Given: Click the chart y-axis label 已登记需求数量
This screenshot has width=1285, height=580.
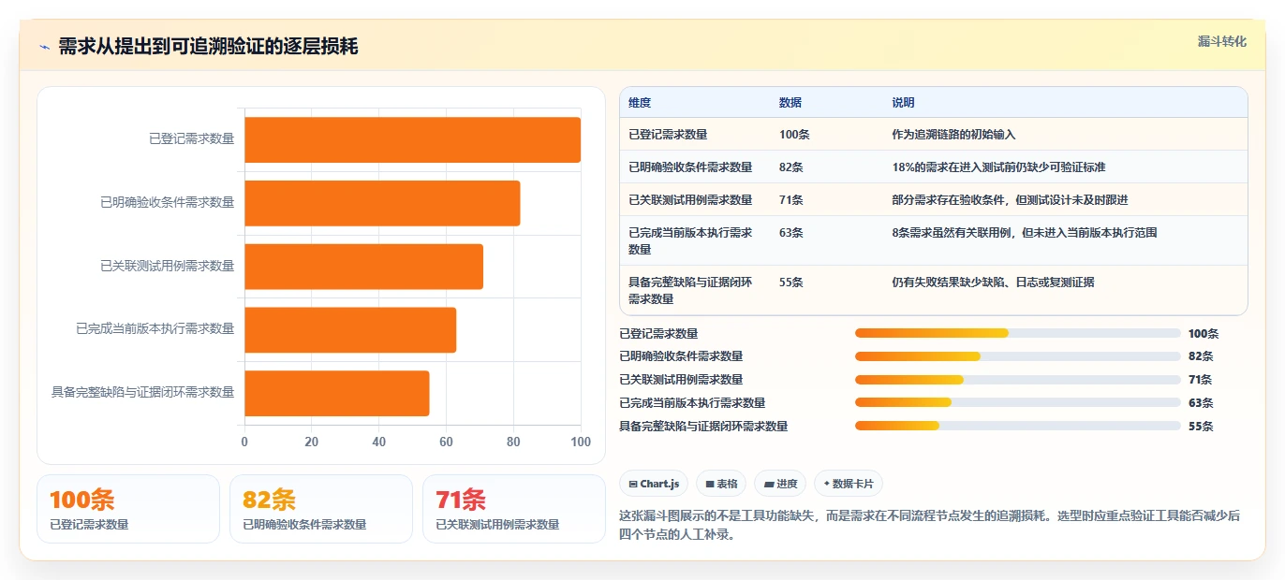Looking at the screenshot, I should [192, 139].
